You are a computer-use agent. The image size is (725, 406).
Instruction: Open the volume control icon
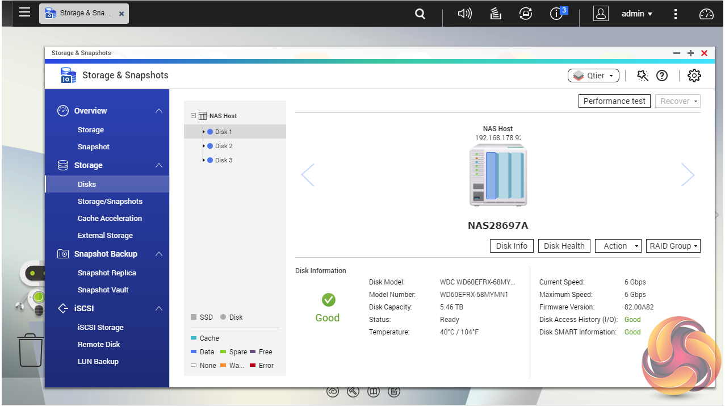coord(464,14)
